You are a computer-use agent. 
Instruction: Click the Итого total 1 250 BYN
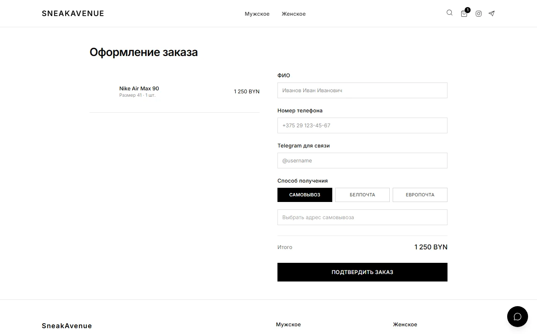pos(431,247)
